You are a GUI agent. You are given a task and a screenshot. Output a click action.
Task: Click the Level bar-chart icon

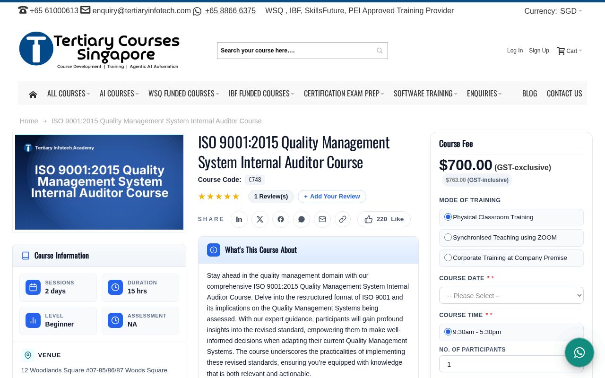point(33,320)
